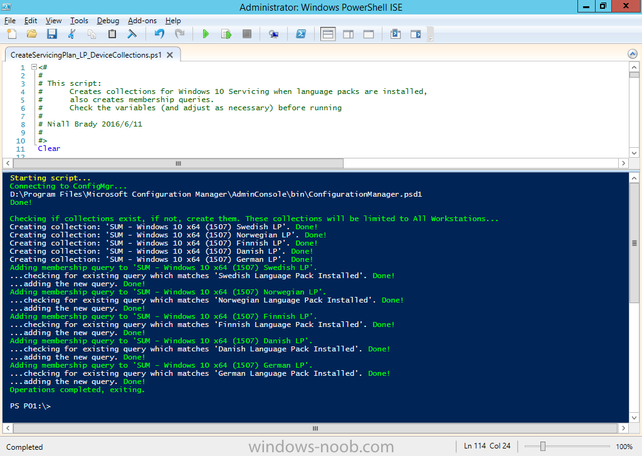This screenshot has height=456, width=642.
Task: Click the Run Selection icon
Action: point(226,34)
